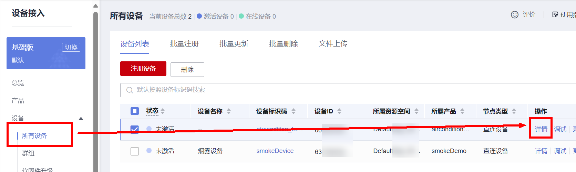This screenshot has width=576, height=172.
Task: Open the 文件上传 tab
Action: pyautogui.click(x=333, y=44)
